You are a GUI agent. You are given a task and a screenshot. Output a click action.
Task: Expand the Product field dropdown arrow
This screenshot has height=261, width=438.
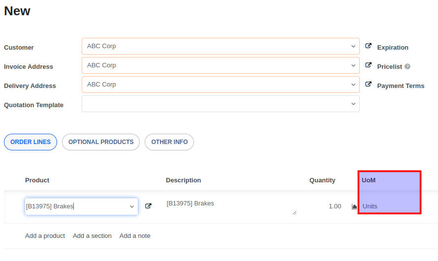coord(132,206)
